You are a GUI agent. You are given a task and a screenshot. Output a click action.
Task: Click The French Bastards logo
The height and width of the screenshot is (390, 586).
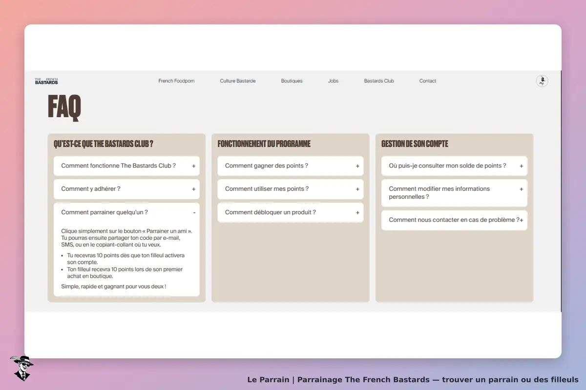coord(46,81)
